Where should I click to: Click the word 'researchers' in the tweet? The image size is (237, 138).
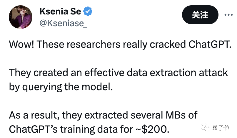pos(94,44)
